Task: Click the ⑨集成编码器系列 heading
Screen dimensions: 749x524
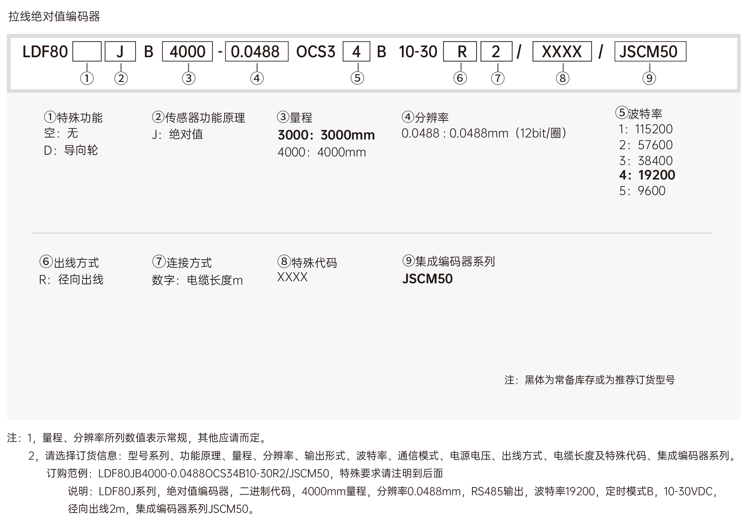Action: pyautogui.click(x=449, y=261)
